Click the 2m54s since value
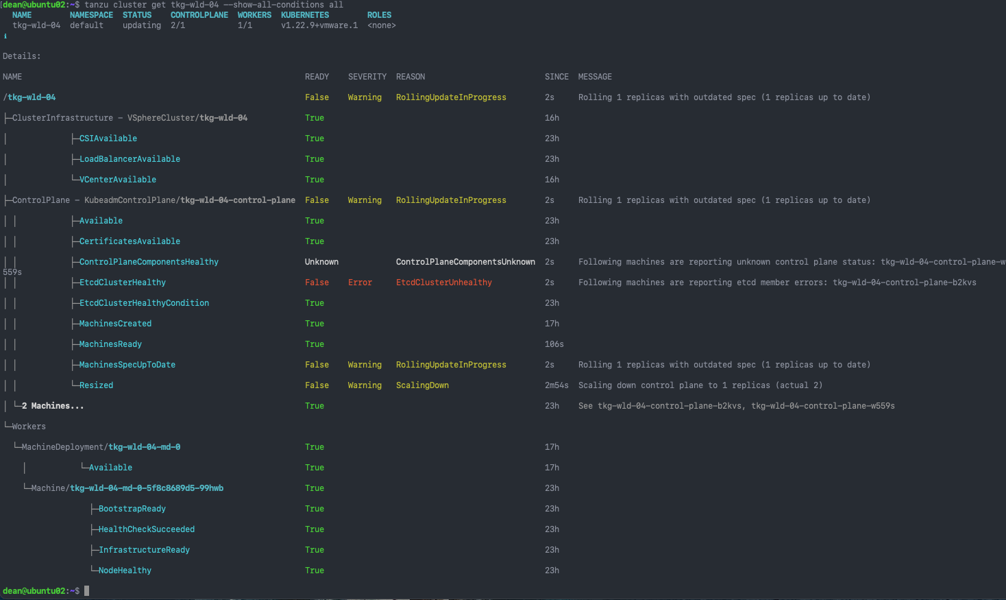This screenshot has height=600, width=1006. 556,385
